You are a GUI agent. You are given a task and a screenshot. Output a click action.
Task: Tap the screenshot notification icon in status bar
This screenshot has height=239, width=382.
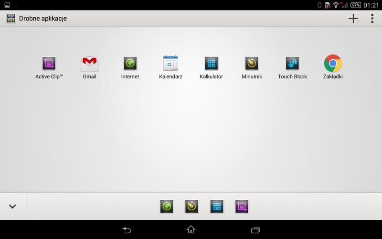[x=7, y=5]
